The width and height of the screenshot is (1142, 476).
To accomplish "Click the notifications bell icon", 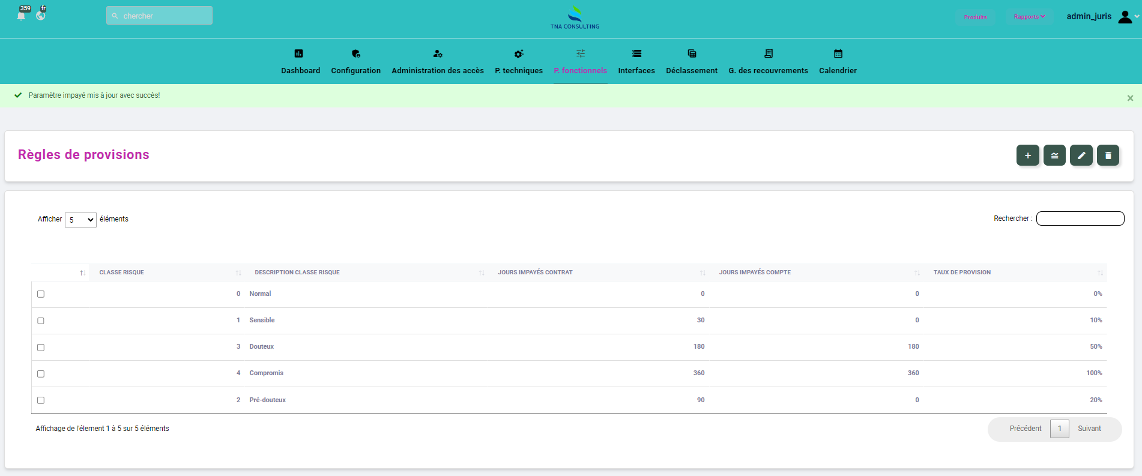I will pyautogui.click(x=22, y=16).
